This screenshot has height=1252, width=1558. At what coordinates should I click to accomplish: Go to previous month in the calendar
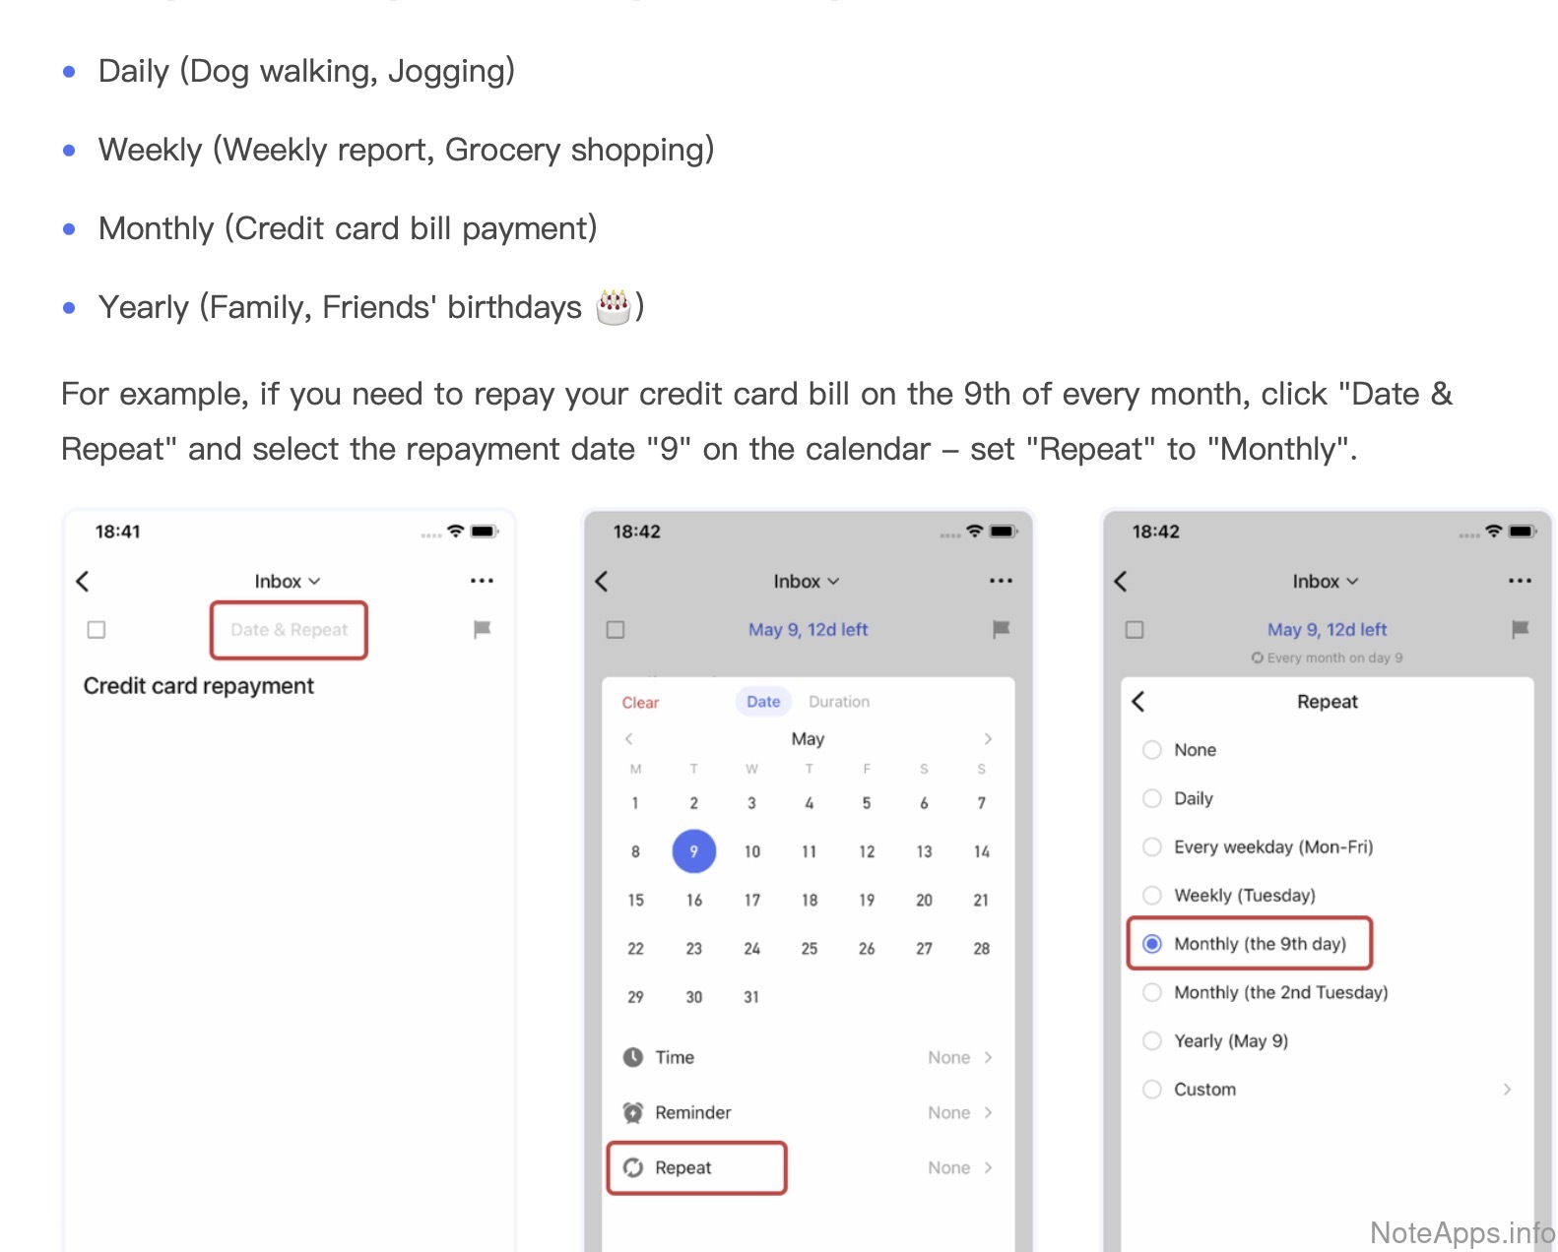click(x=629, y=739)
